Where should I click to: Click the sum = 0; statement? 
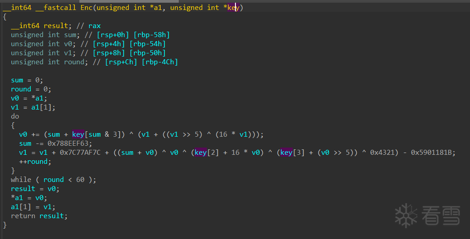pyautogui.click(x=27, y=80)
